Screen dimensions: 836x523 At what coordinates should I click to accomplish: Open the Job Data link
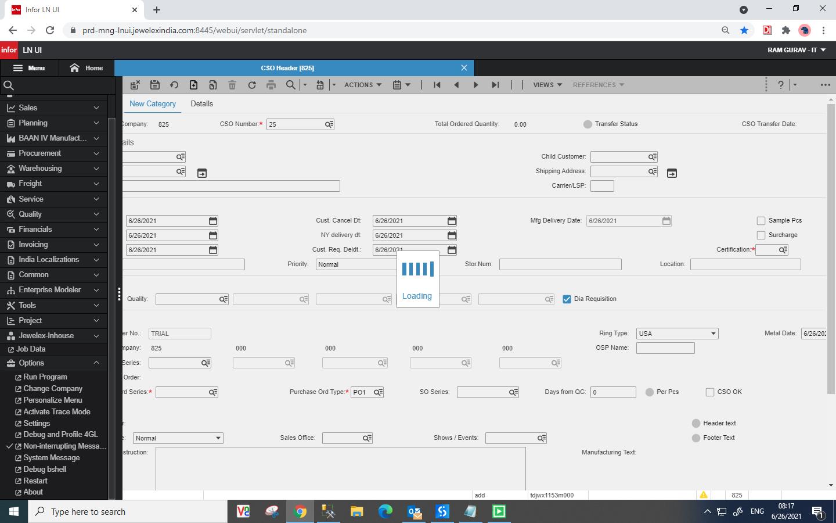[x=31, y=349]
